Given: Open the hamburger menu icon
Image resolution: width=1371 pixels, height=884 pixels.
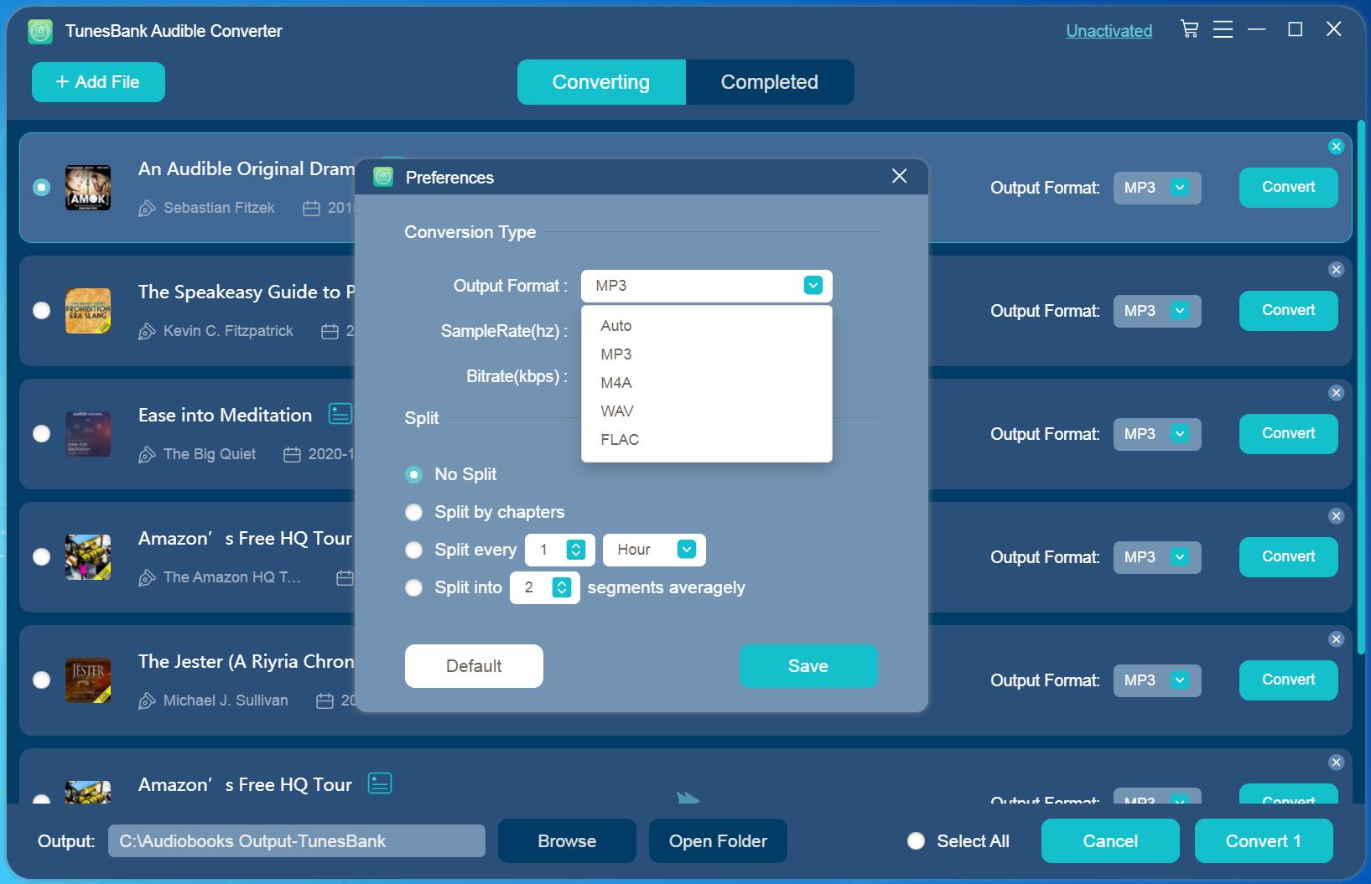Looking at the screenshot, I should (x=1223, y=30).
